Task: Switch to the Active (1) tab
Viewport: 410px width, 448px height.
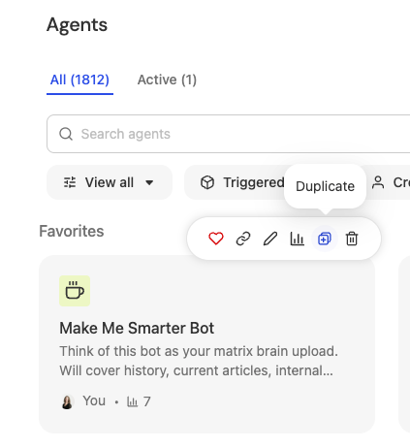Action: [167, 80]
